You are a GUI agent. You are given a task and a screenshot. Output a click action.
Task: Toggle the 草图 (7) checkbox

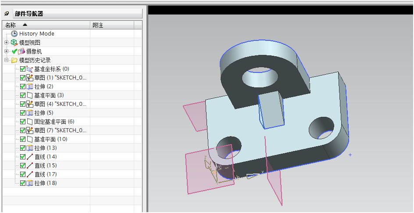click(23, 130)
